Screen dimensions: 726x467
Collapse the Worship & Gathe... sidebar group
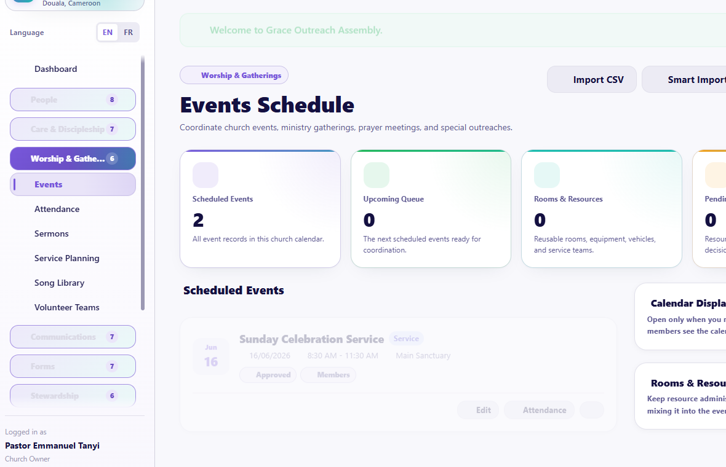pyautogui.click(x=73, y=159)
